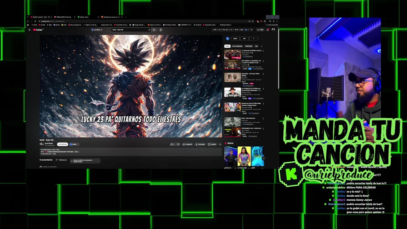Open Devil - Like Ackerman suggested video
Screen dimensions: 407x229
point(232,122)
